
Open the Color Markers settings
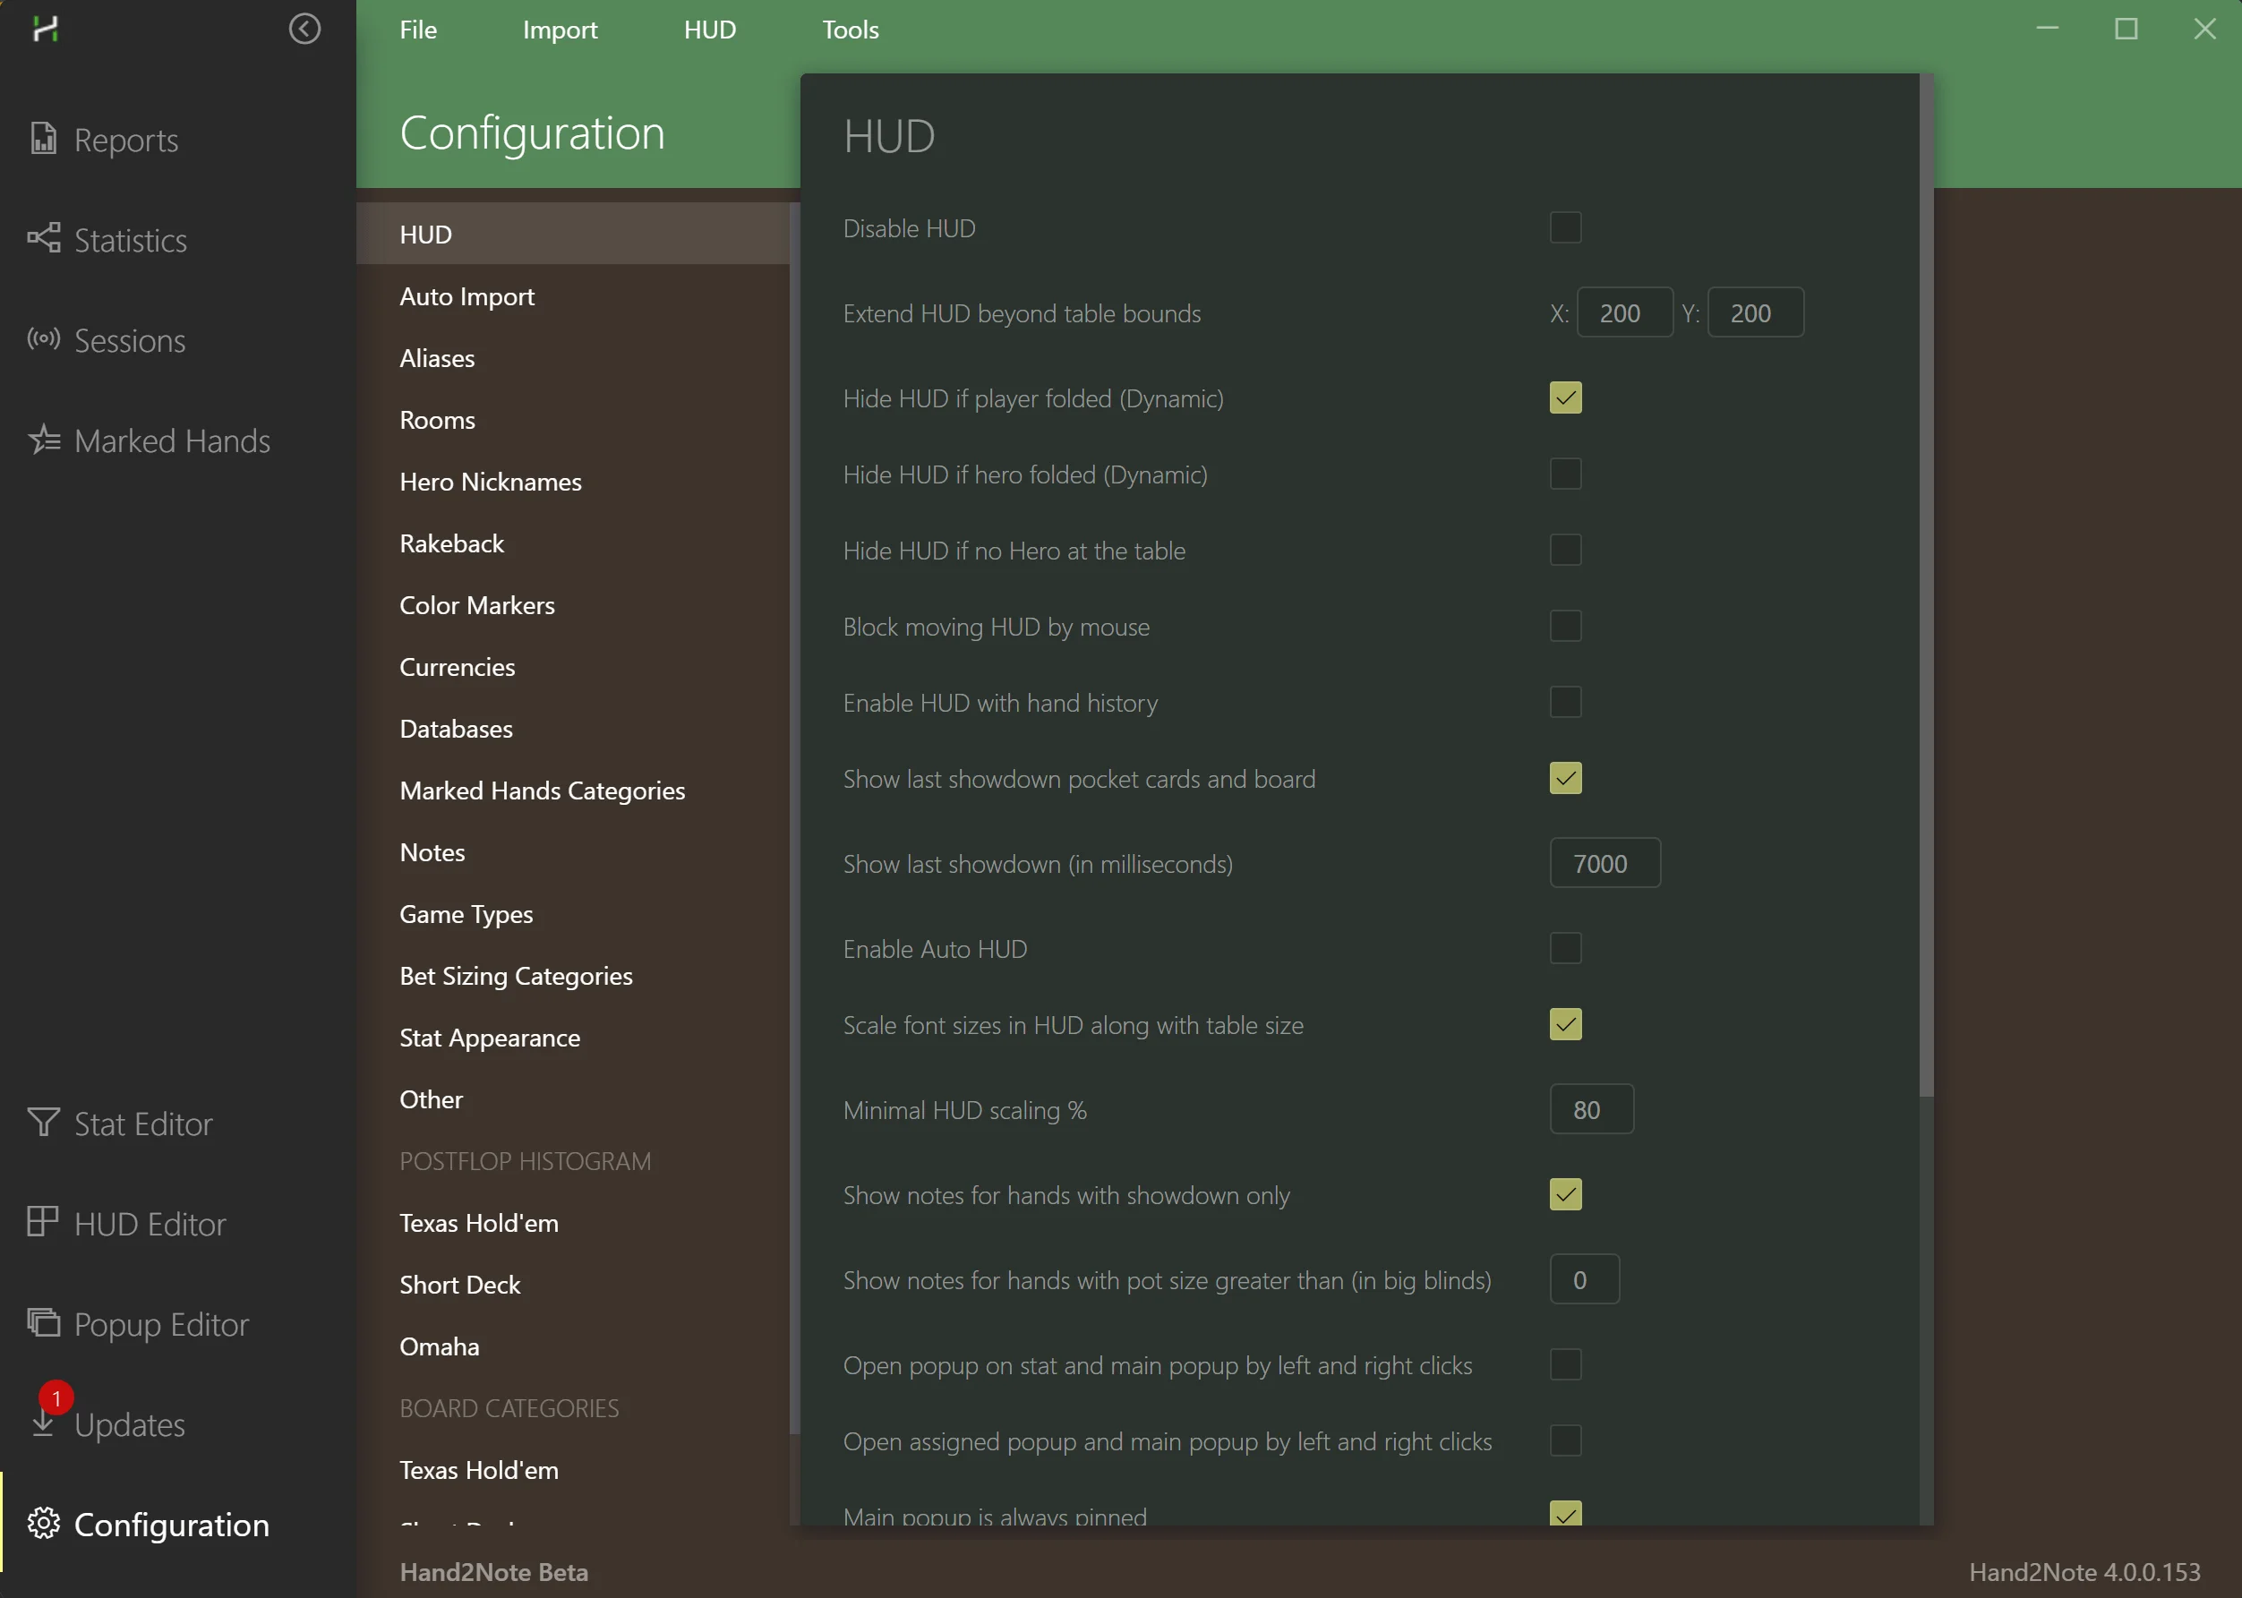click(476, 605)
